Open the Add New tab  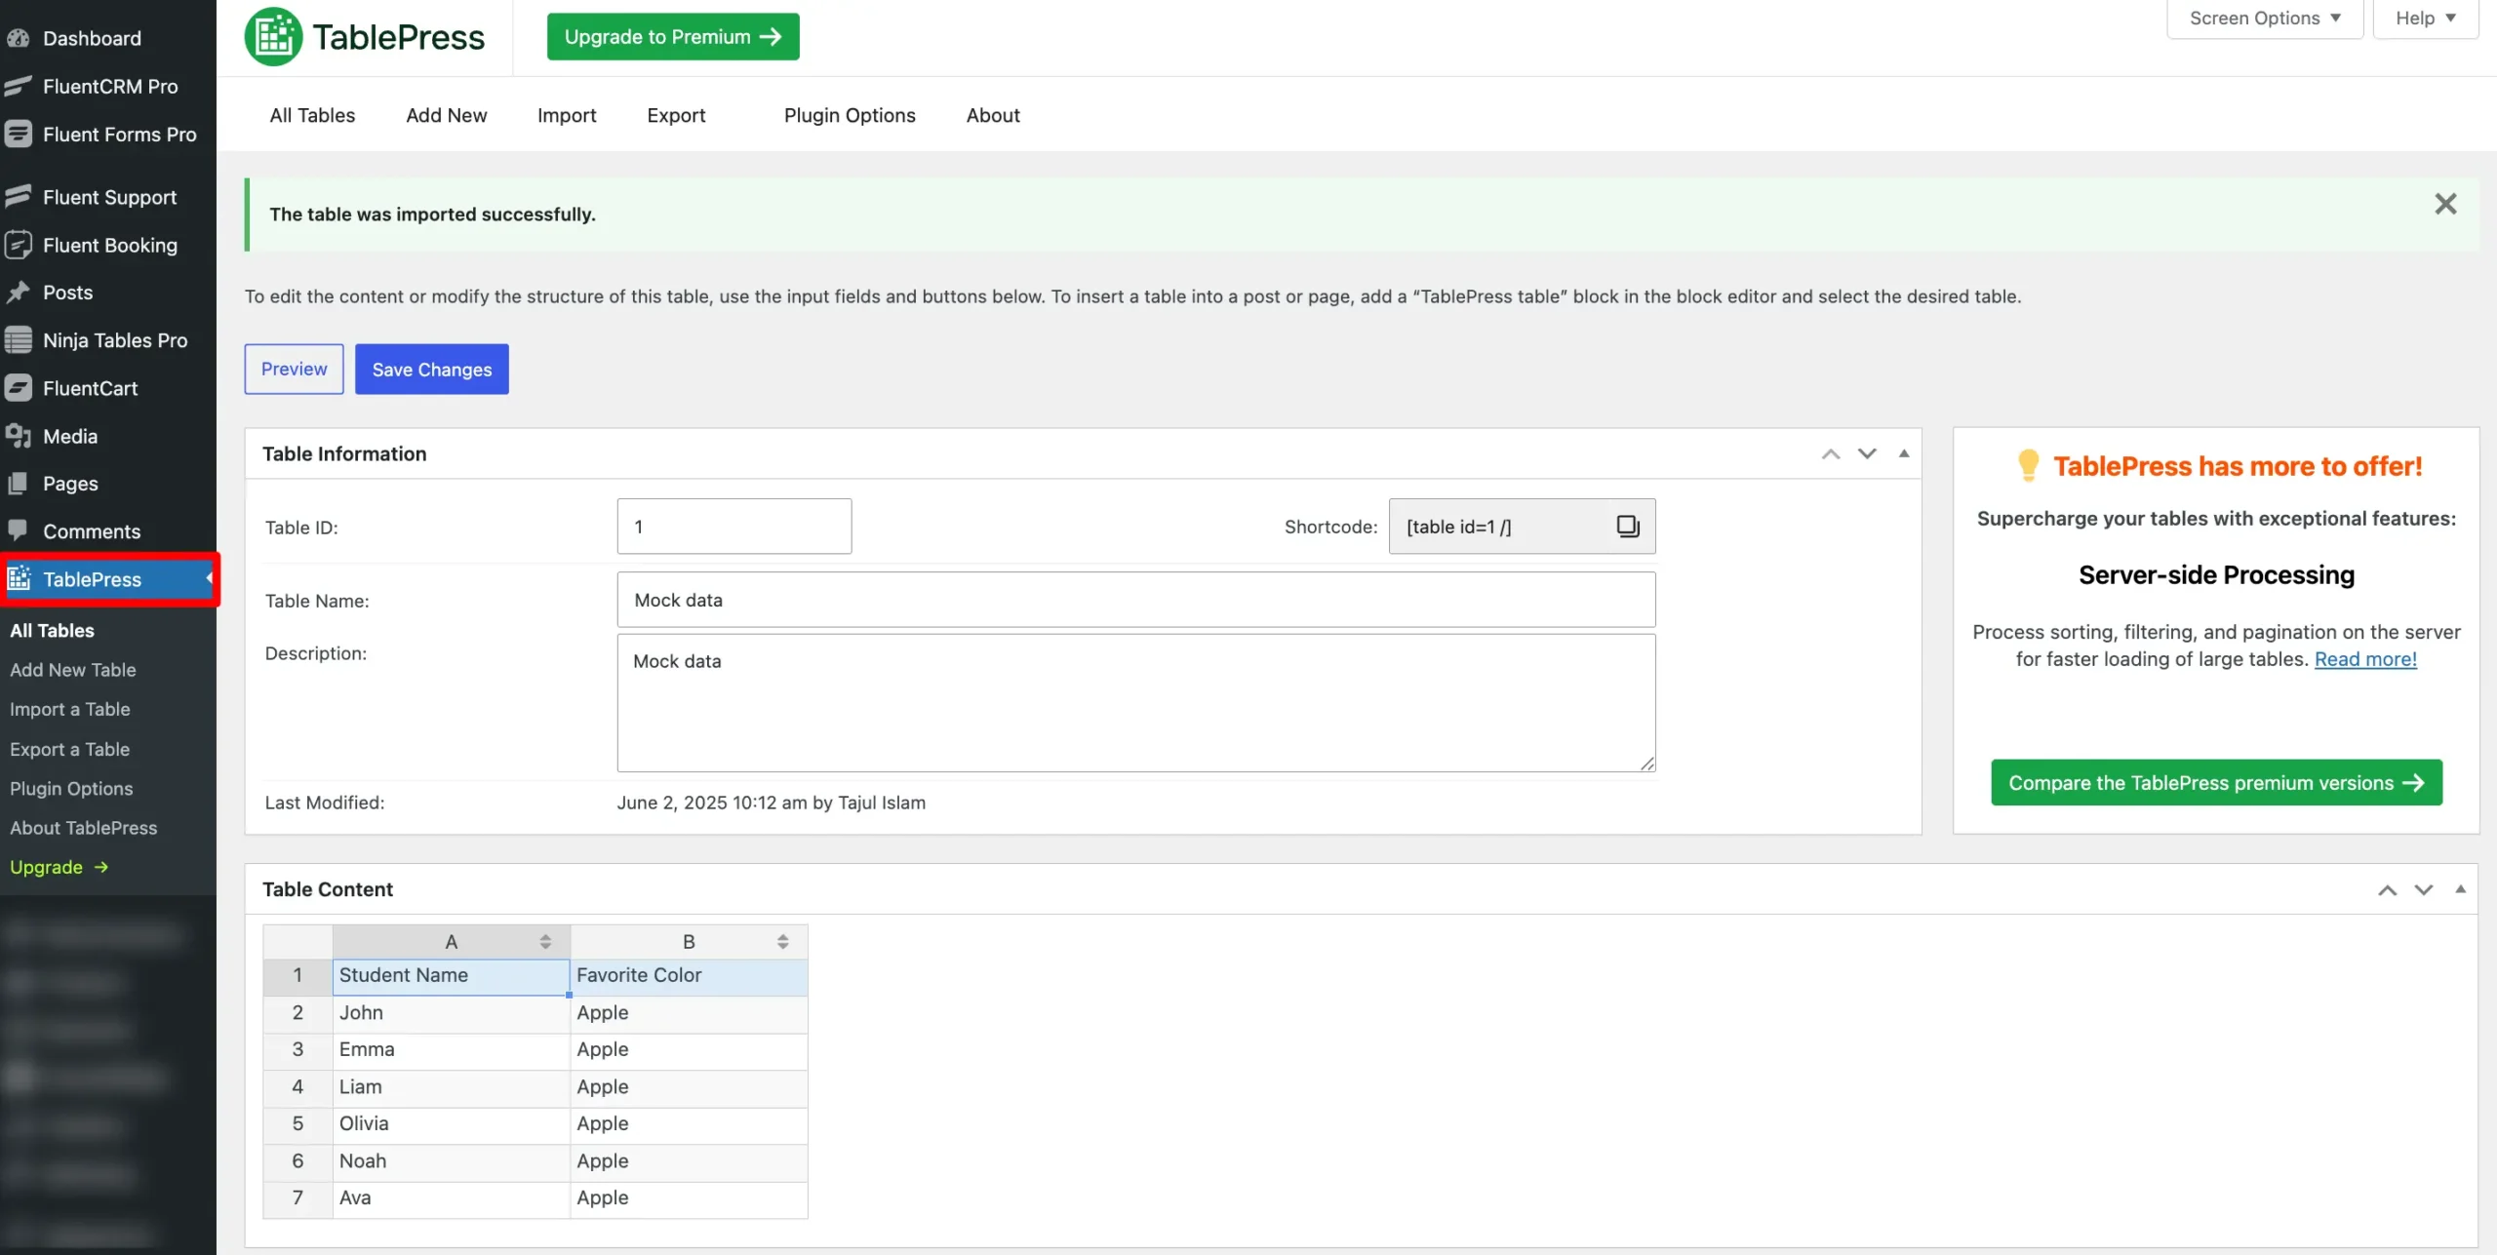[x=447, y=115]
